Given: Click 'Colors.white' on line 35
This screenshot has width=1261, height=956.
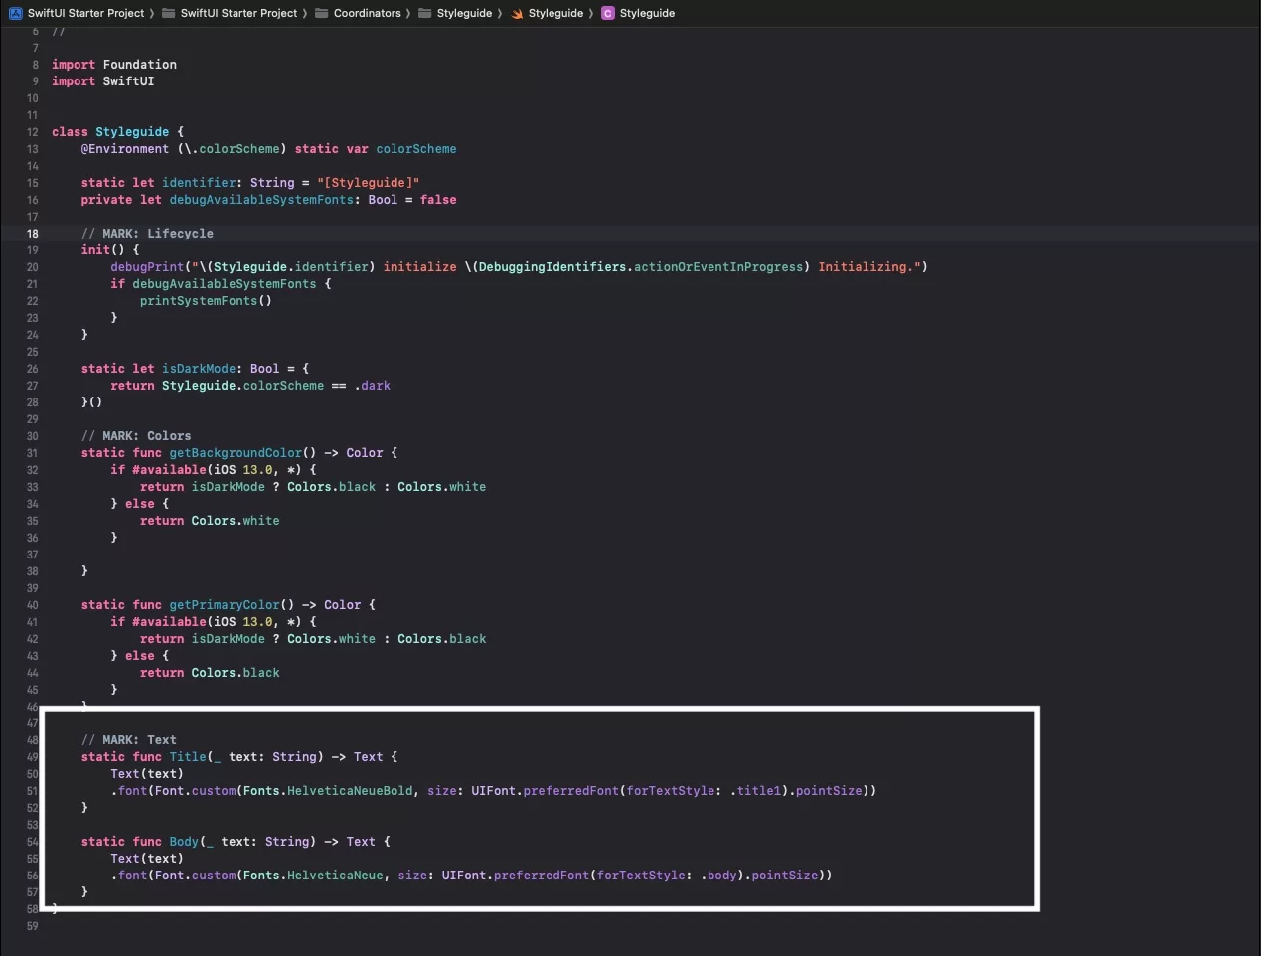Looking at the screenshot, I should [236, 521].
